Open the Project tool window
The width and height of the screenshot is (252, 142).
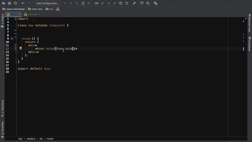(x=2, y=21)
